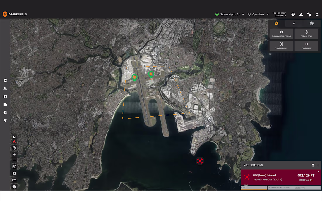Select the left green sensor pin

(135, 78)
